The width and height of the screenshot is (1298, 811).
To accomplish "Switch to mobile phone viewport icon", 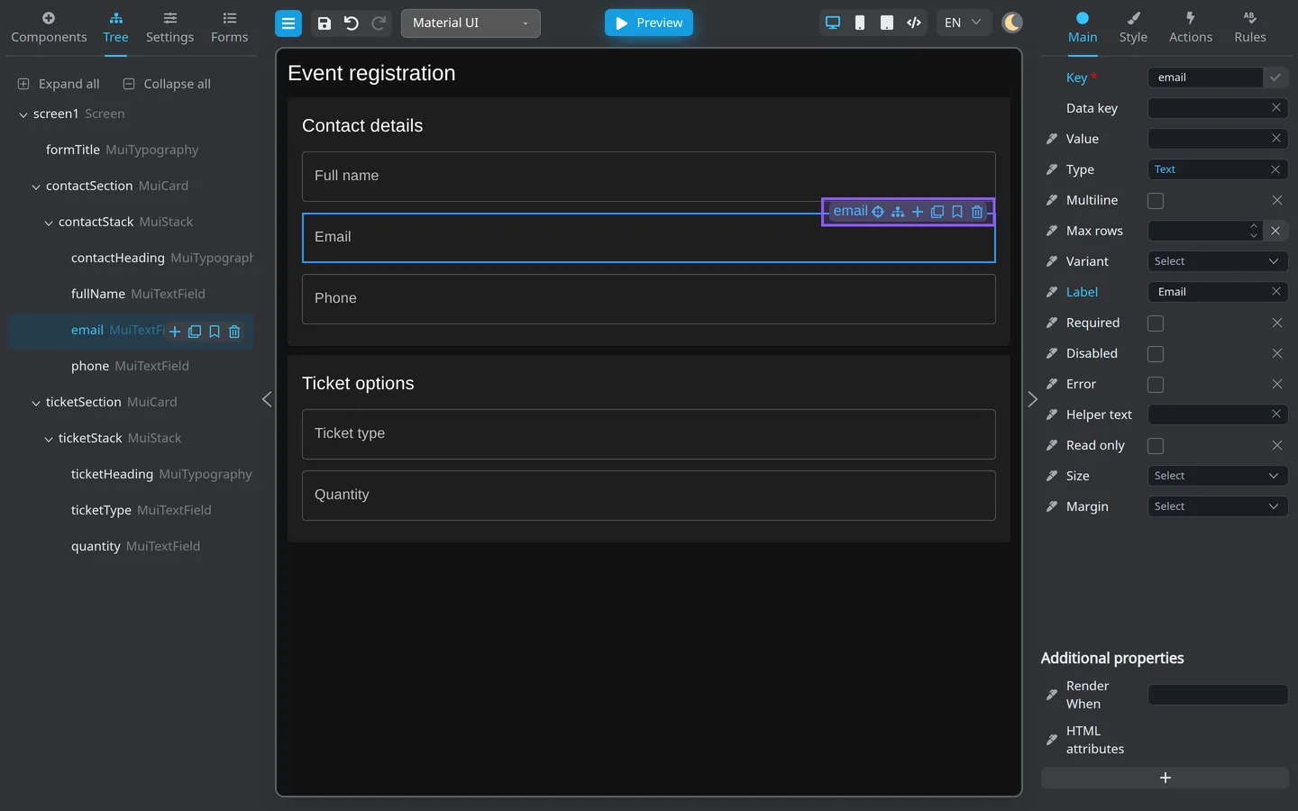I will [860, 23].
